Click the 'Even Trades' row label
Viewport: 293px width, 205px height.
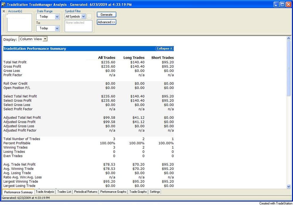click(13, 156)
